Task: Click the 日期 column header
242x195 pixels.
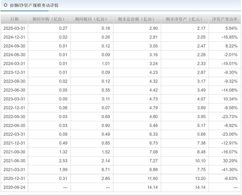Action: point(14,19)
